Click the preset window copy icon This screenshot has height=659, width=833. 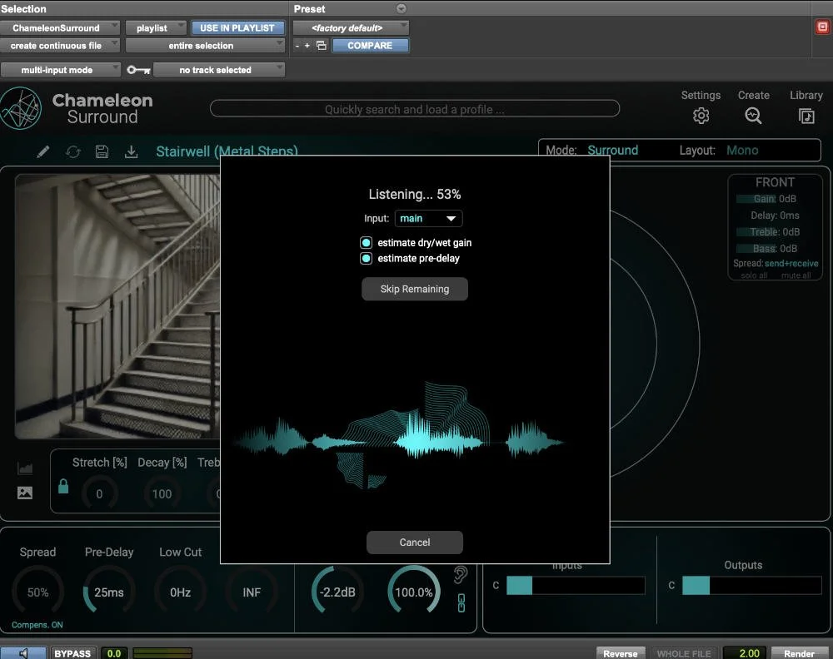coord(322,46)
